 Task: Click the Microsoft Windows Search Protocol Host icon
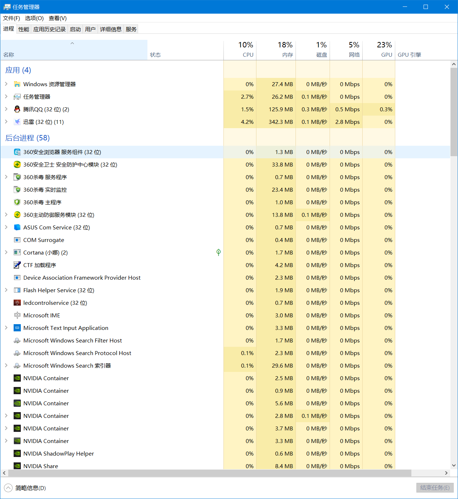(17, 353)
